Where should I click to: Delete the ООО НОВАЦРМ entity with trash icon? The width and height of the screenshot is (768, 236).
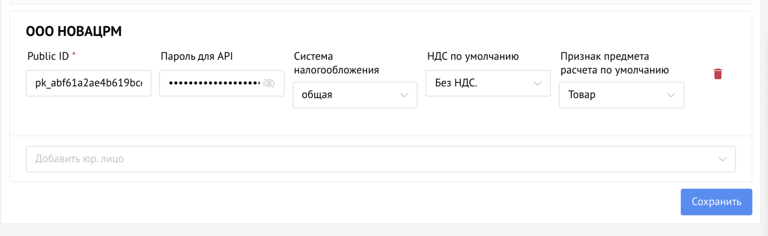point(718,74)
